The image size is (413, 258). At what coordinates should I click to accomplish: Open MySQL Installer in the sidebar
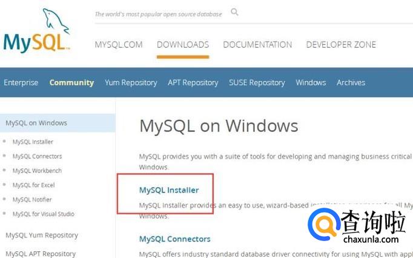coord(33,142)
